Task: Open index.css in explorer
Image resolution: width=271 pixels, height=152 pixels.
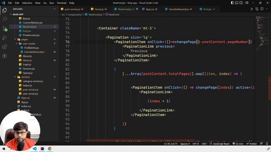Action: click(26, 106)
